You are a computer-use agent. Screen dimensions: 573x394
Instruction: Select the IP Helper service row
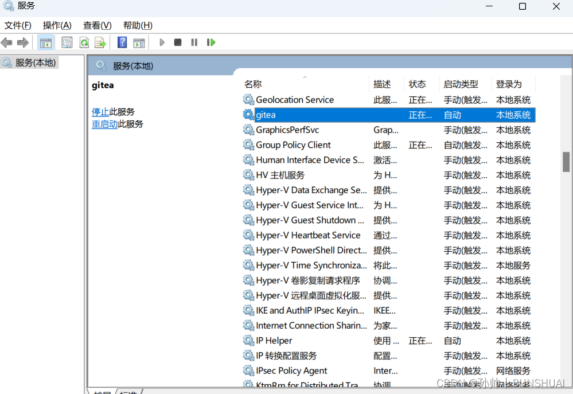[x=389, y=340]
